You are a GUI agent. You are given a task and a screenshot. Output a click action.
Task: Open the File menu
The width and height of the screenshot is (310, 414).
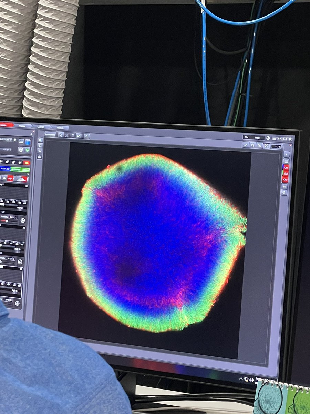tap(246, 137)
